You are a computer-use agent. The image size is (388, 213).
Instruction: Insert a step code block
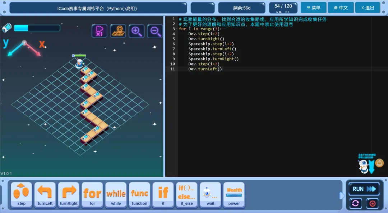tap(21, 195)
